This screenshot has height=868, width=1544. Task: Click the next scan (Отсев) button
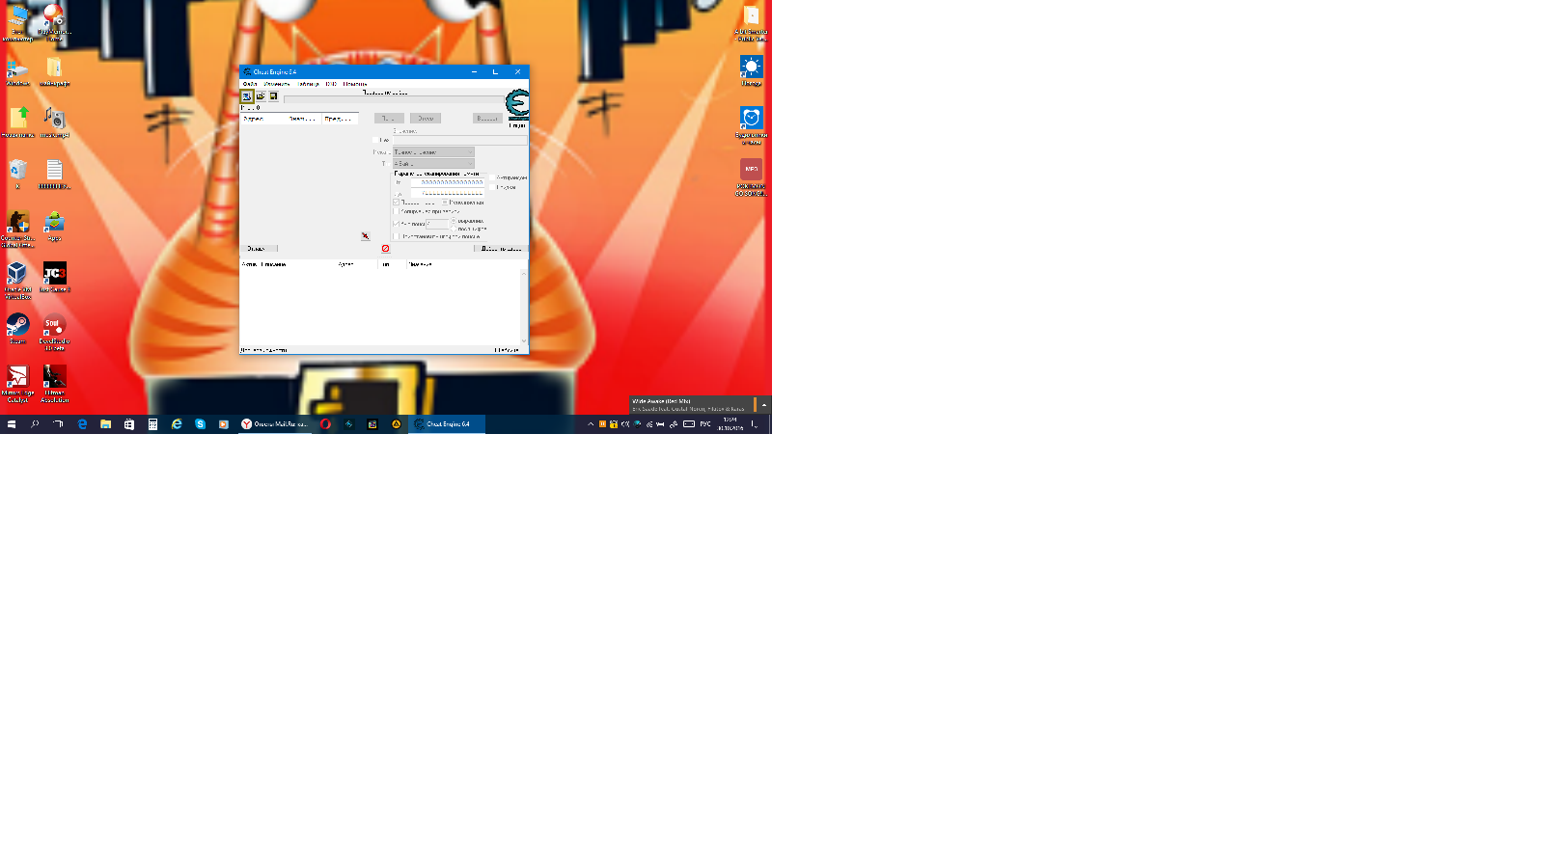pyautogui.click(x=426, y=118)
